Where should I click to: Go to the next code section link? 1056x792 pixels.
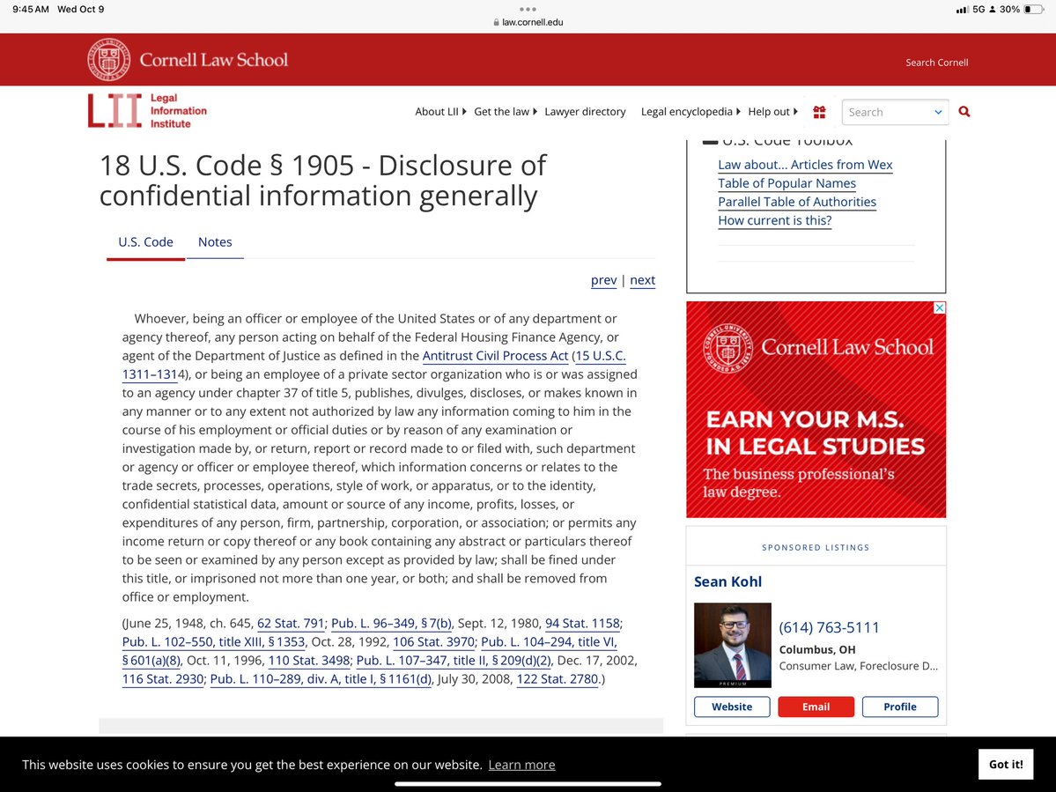coord(642,280)
